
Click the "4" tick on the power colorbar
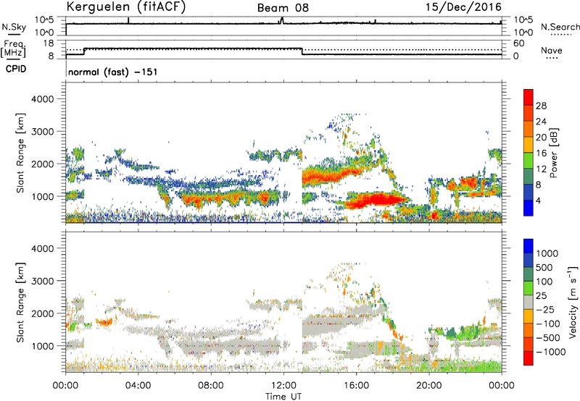tap(538, 200)
